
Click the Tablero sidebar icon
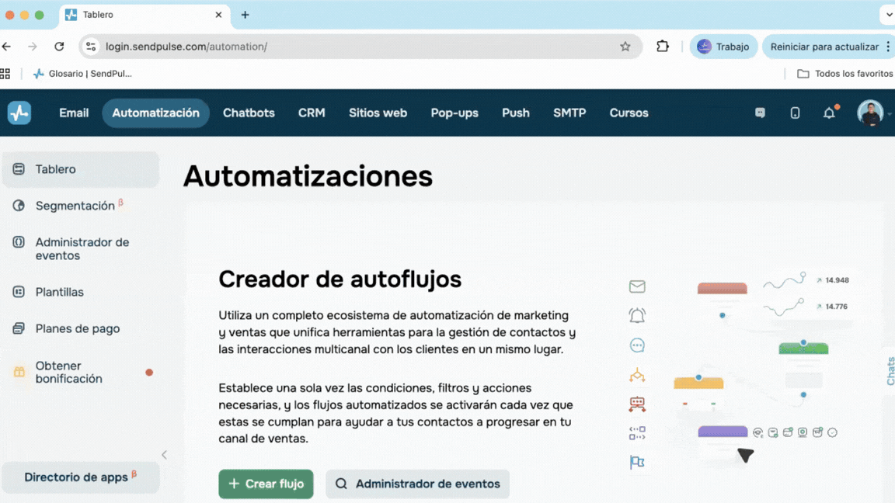[19, 169]
